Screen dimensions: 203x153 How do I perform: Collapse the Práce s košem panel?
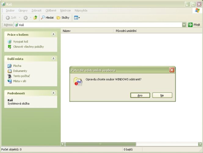click(53, 34)
